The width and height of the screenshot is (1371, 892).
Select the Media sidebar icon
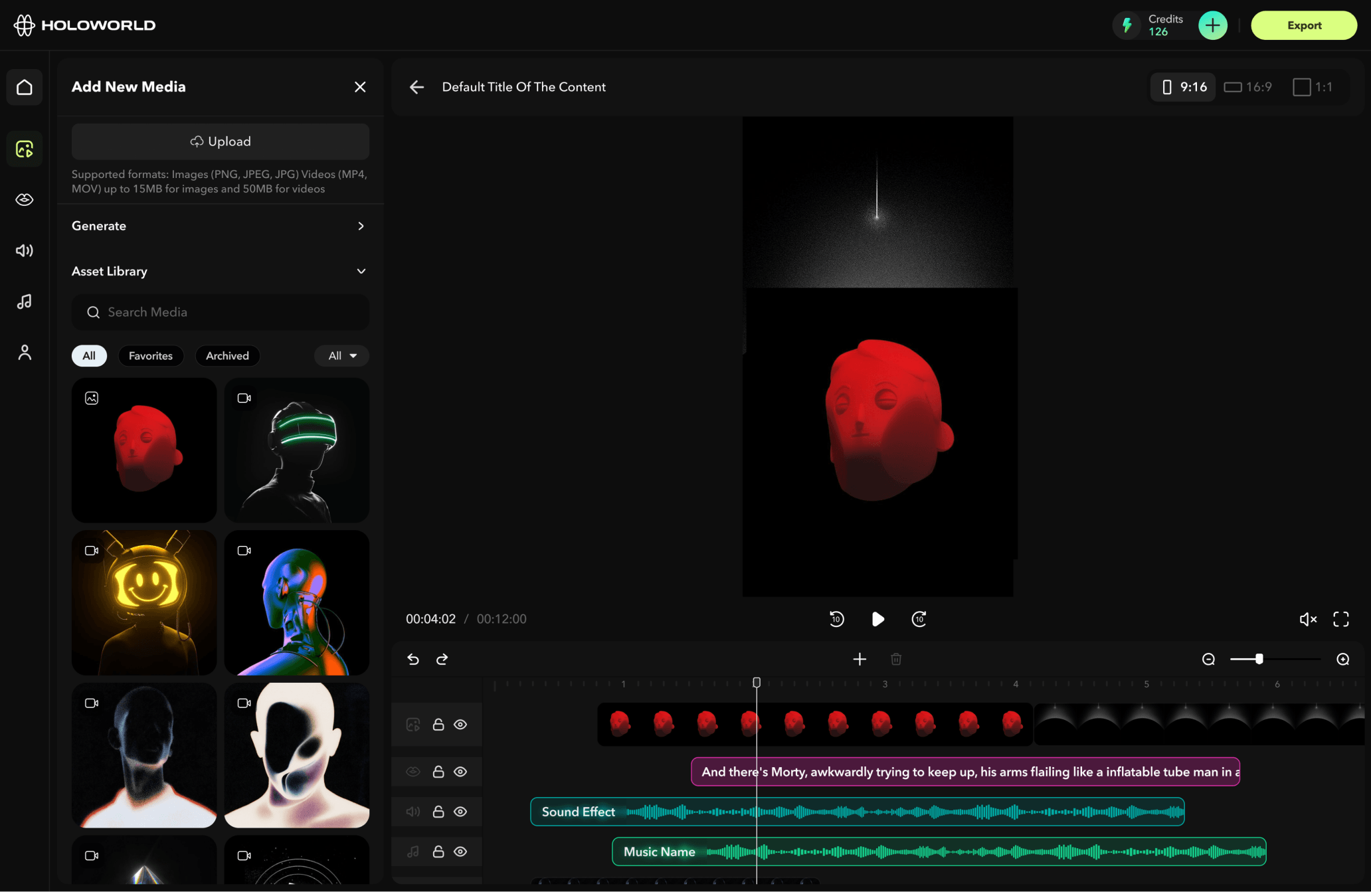click(x=25, y=149)
